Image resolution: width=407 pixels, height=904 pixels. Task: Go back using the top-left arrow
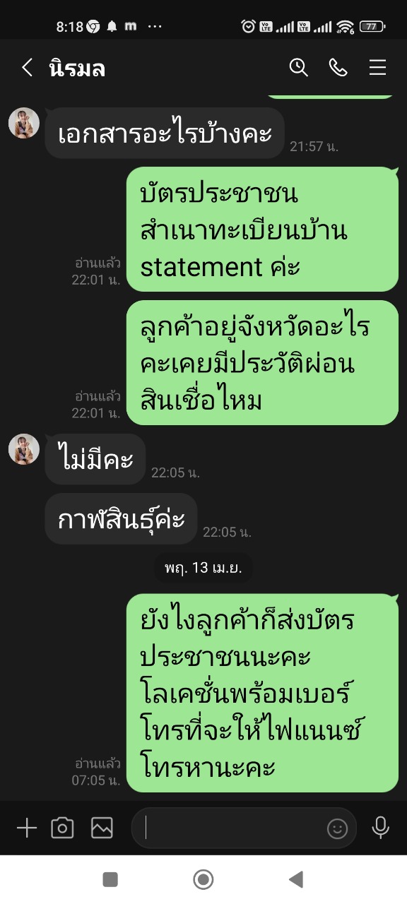[x=27, y=68]
